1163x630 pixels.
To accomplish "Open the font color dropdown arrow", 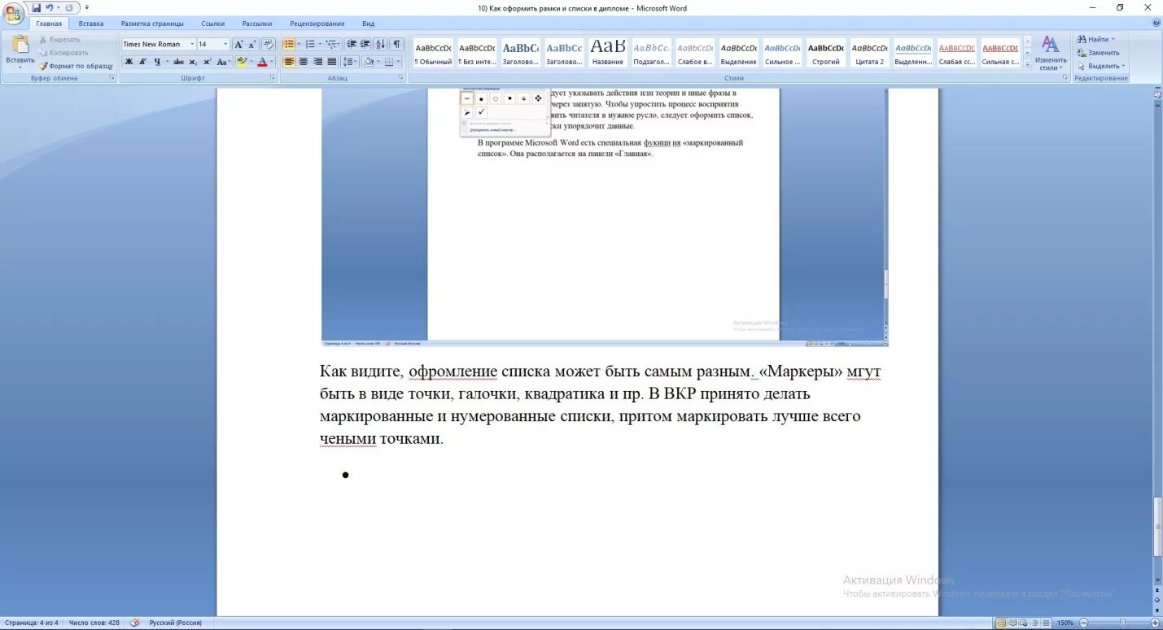I will [272, 62].
